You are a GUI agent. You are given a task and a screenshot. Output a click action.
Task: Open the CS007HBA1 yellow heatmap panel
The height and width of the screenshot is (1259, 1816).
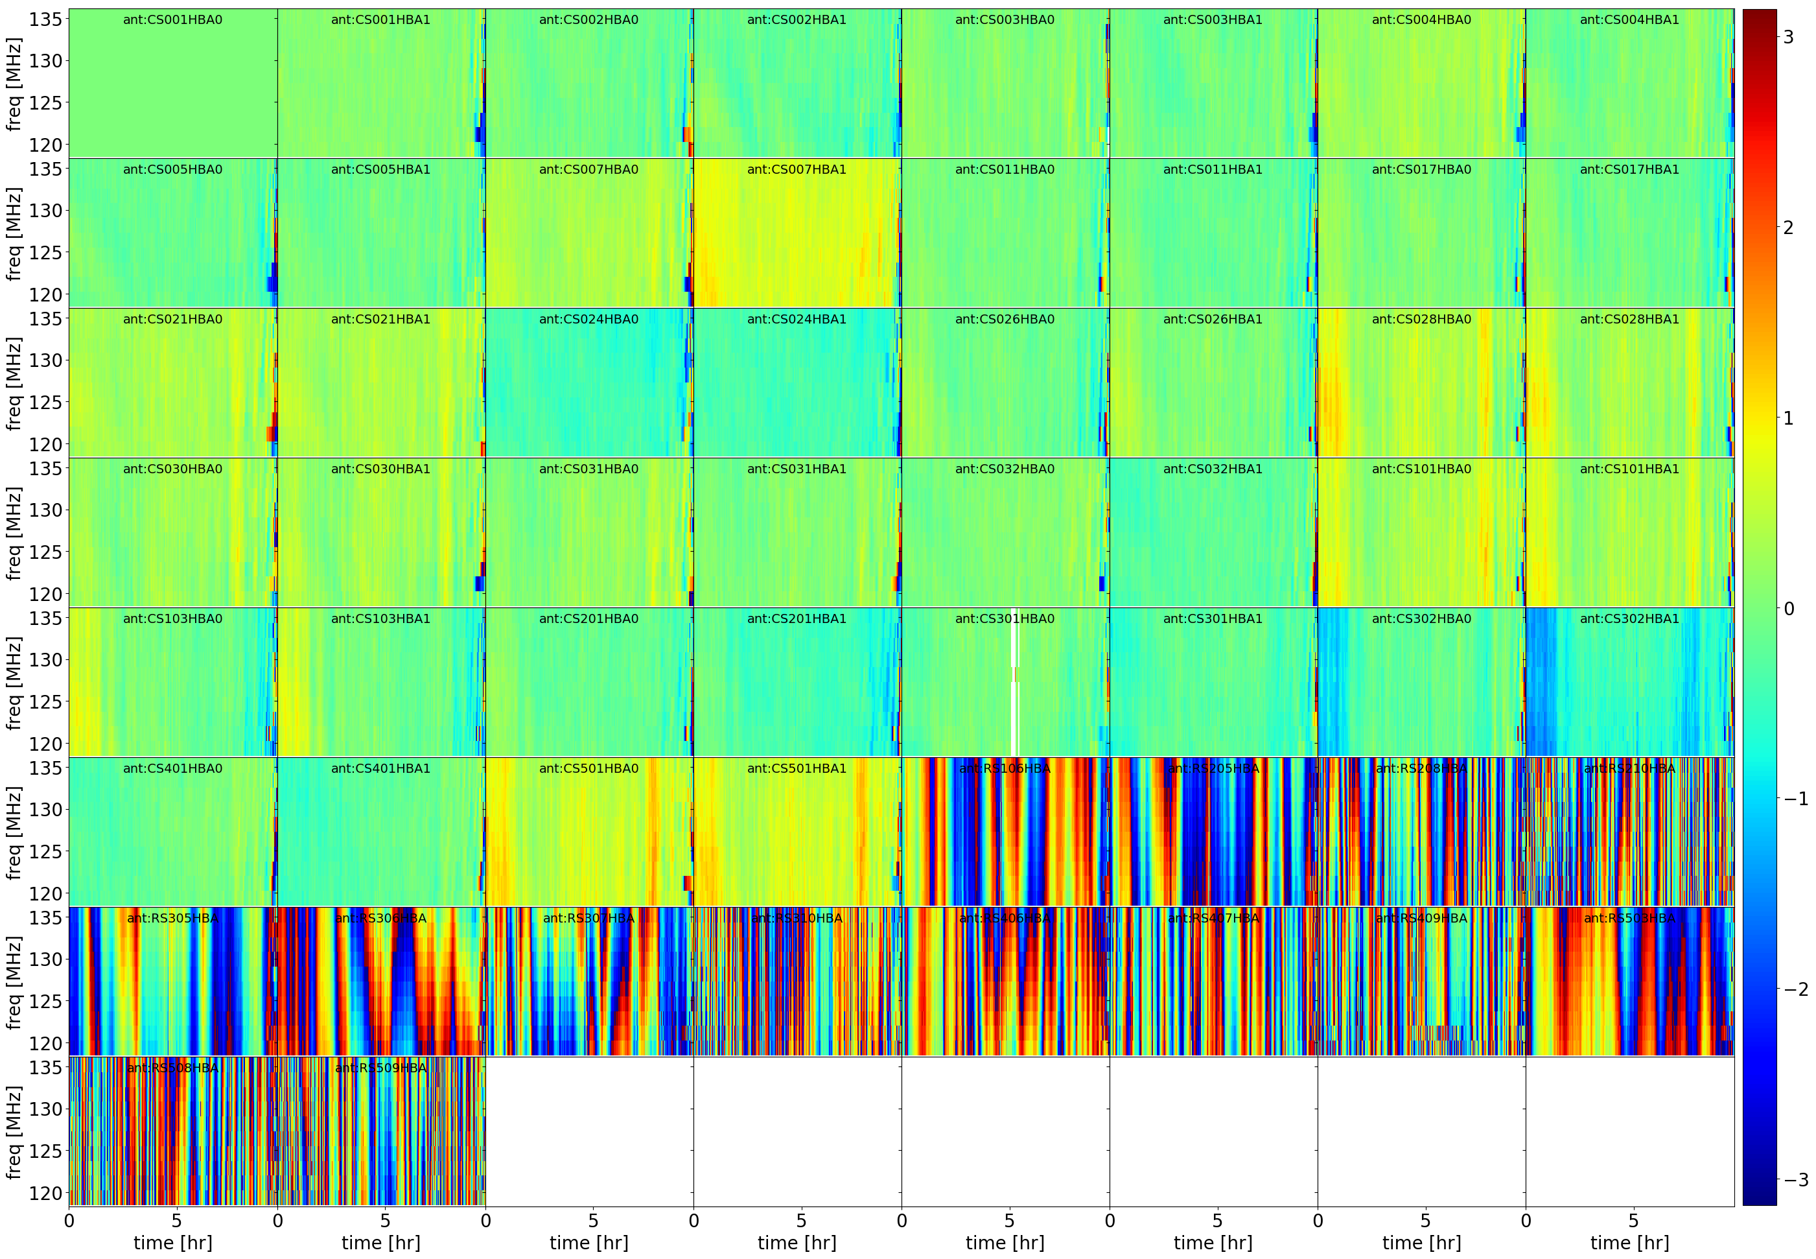[x=797, y=233]
